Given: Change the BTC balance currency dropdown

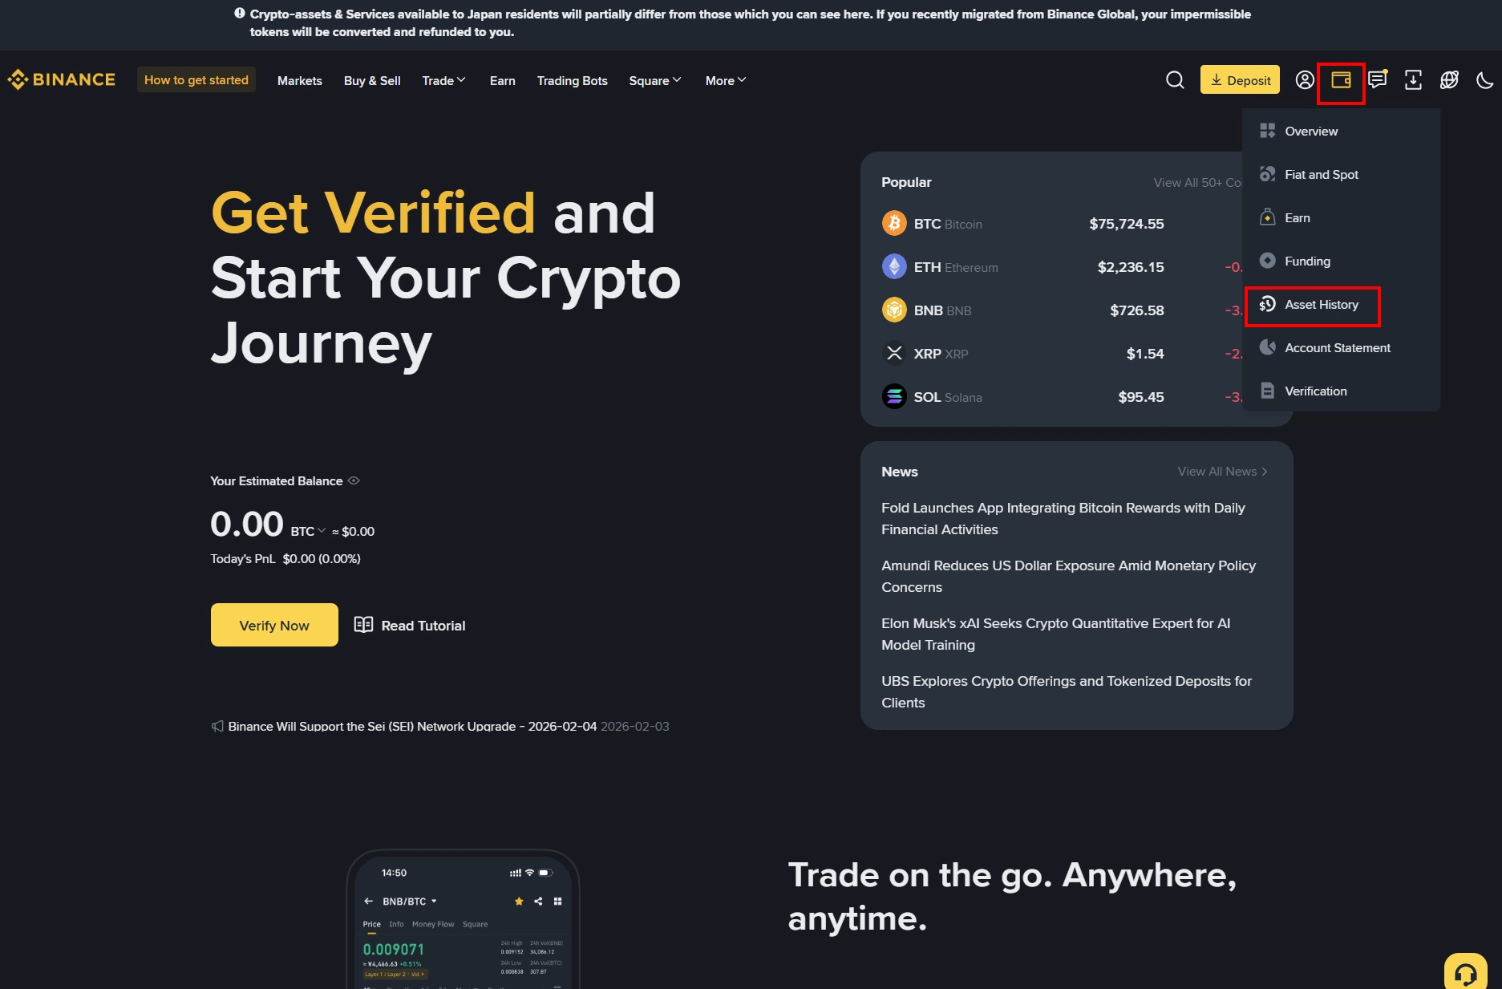Looking at the screenshot, I should pyautogui.click(x=309, y=531).
